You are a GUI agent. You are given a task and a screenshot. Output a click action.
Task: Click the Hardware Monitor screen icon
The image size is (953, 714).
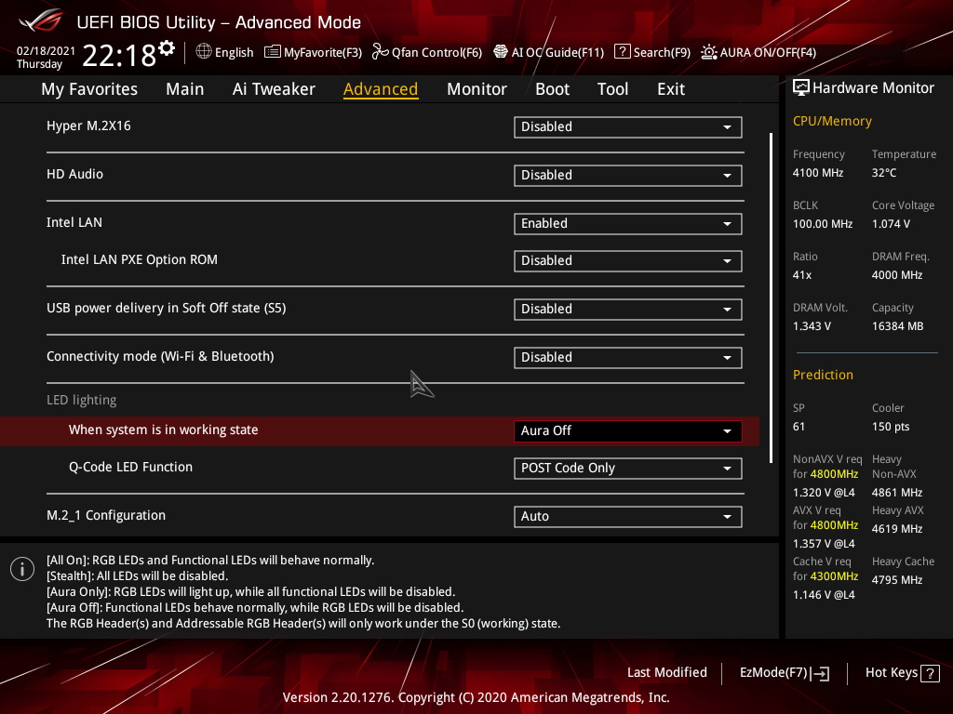(801, 87)
